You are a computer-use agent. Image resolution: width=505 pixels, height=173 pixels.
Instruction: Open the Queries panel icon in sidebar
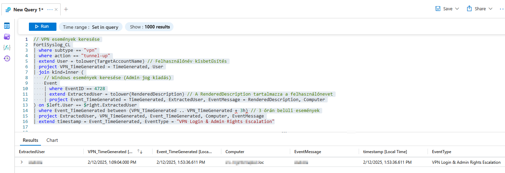tap(7, 37)
